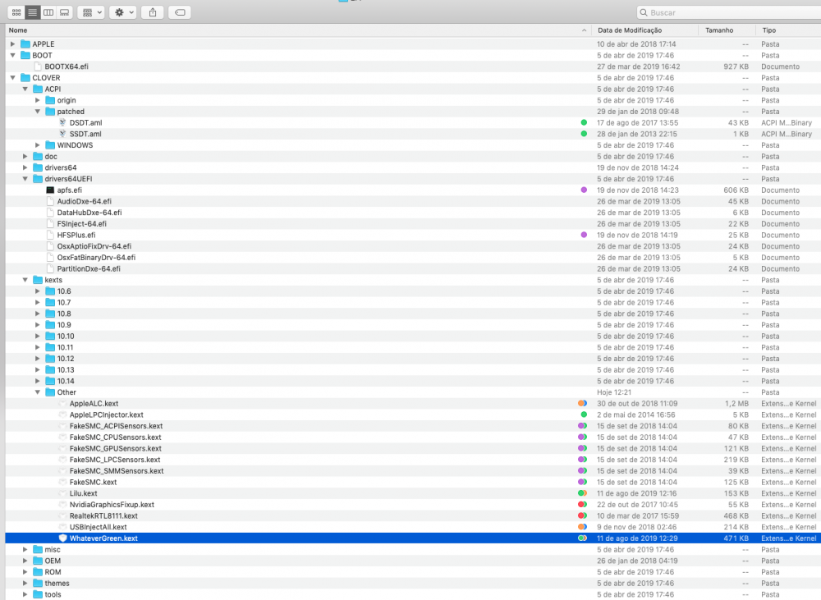Expand the APPLE folder disclosure triangle
The width and height of the screenshot is (821, 600).
click(13, 44)
